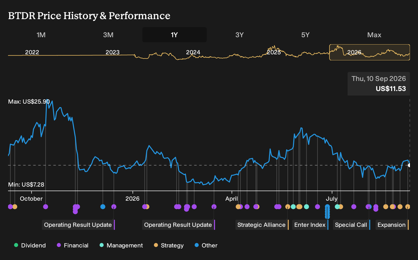The image size is (418, 260).
Task: Click the first purple Financial dot at chart start
Action: [10, 207]
